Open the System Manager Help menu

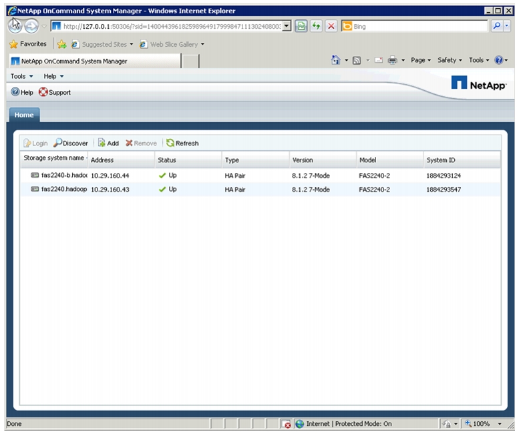(x=53, y=76)
